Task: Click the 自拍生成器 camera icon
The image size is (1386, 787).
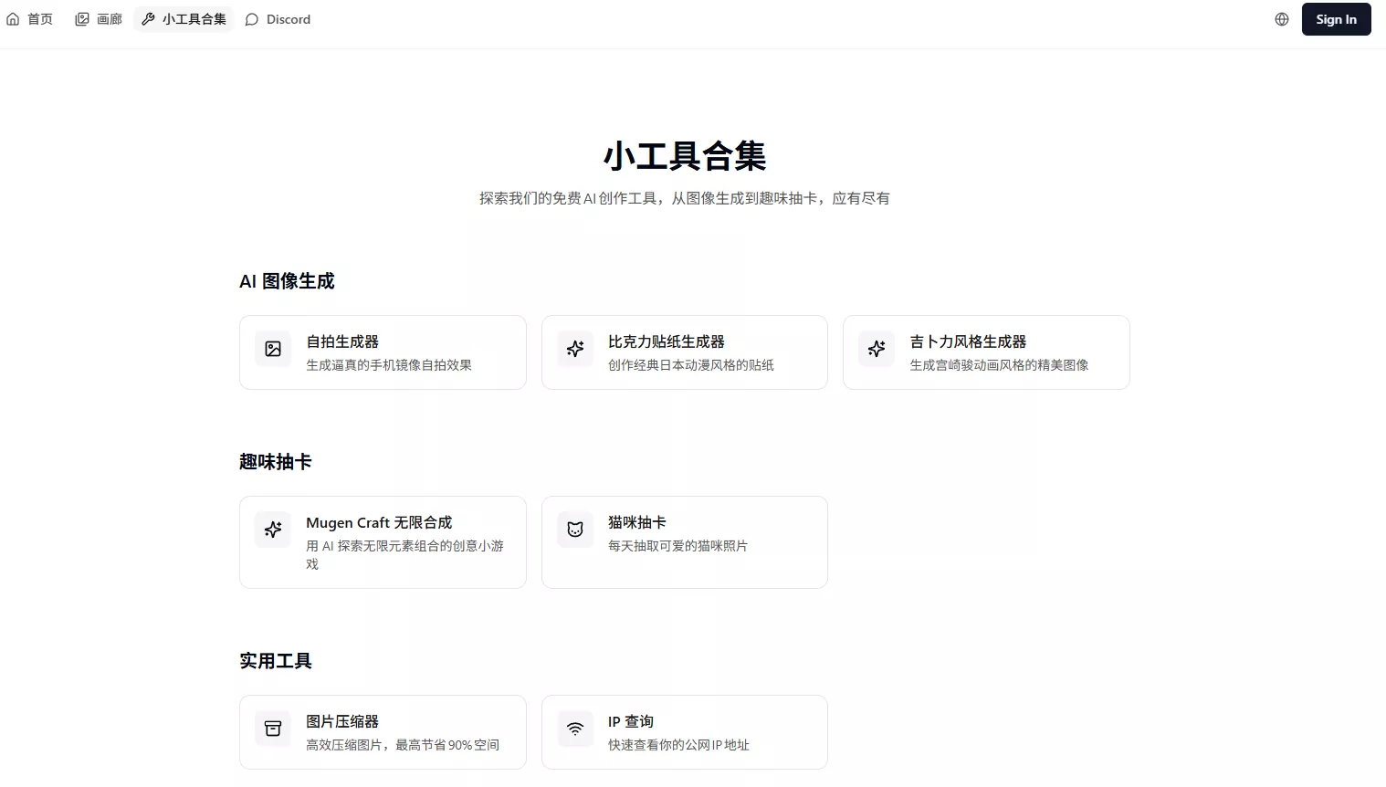Action: tap(272, 349)
